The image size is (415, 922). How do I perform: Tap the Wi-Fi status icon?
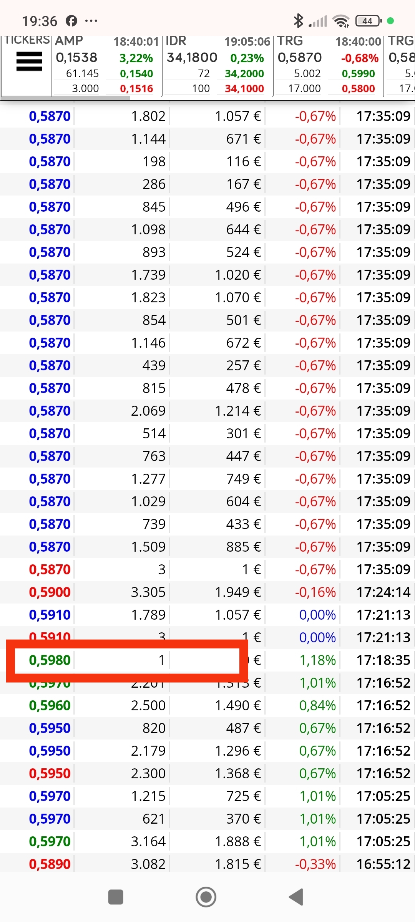341,21
